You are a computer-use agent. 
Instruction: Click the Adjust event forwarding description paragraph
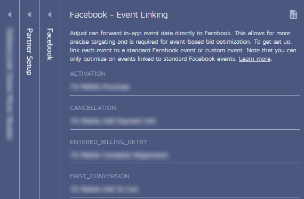(183, 46)
